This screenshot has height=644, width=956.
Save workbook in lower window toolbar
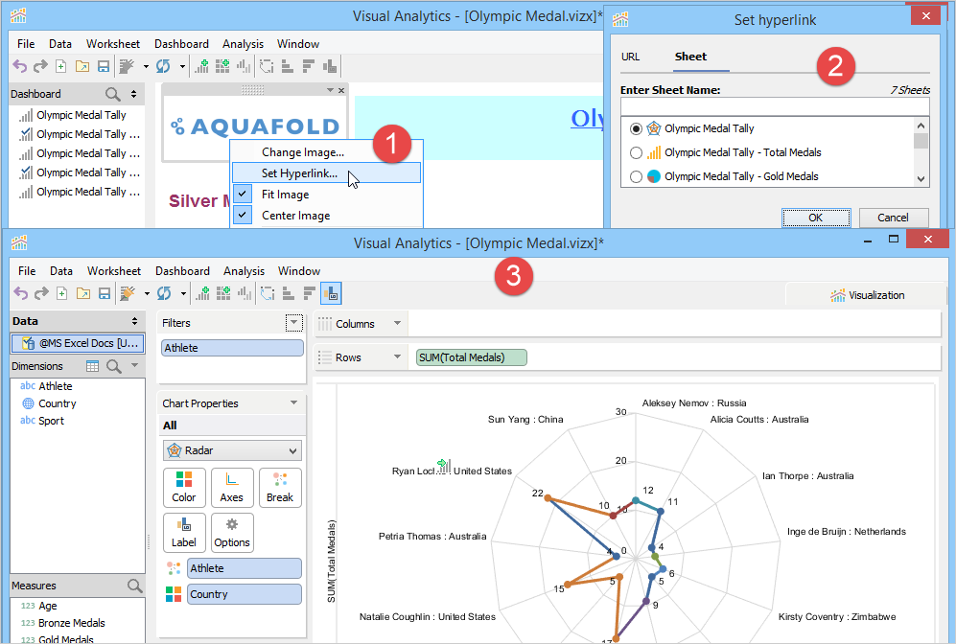[x=105, y=293]
